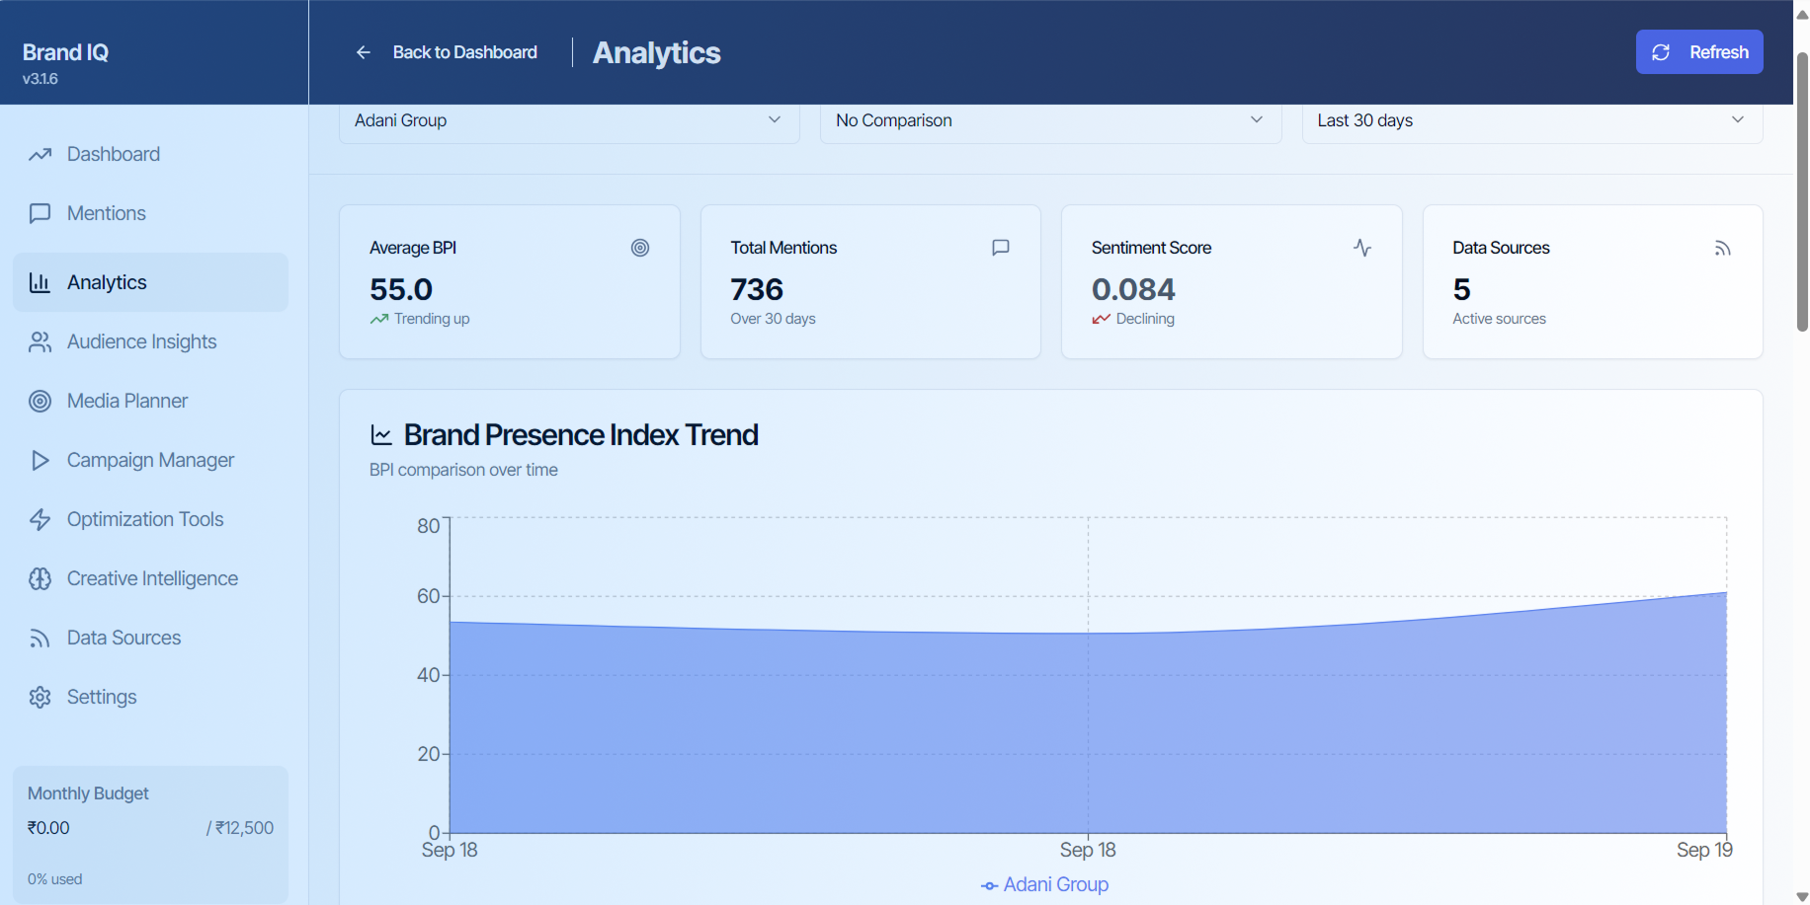Open the Last 30 days date range dropdown

[x=1530, y=119]
